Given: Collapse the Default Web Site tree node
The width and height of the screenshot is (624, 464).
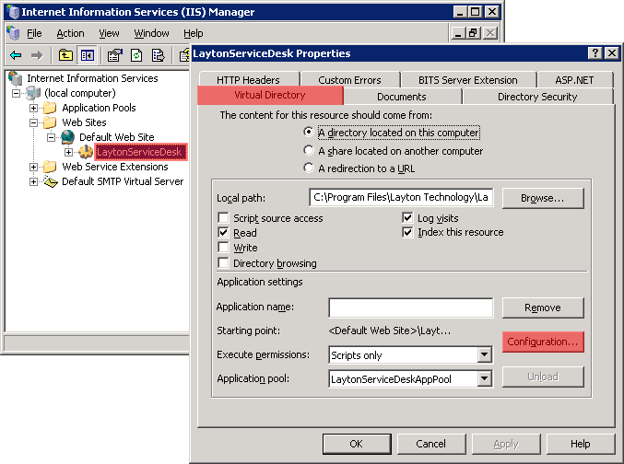Looking at the screenshot, I should pyautogui.click(x=52, y=137).
